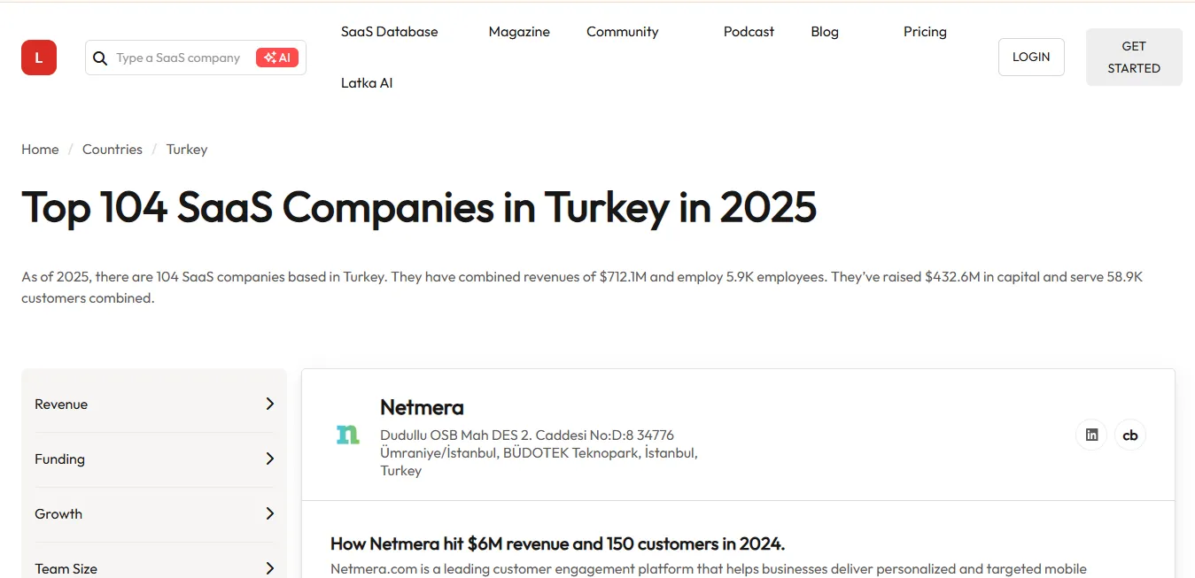Click the Growth filter label

coord(58,513)
